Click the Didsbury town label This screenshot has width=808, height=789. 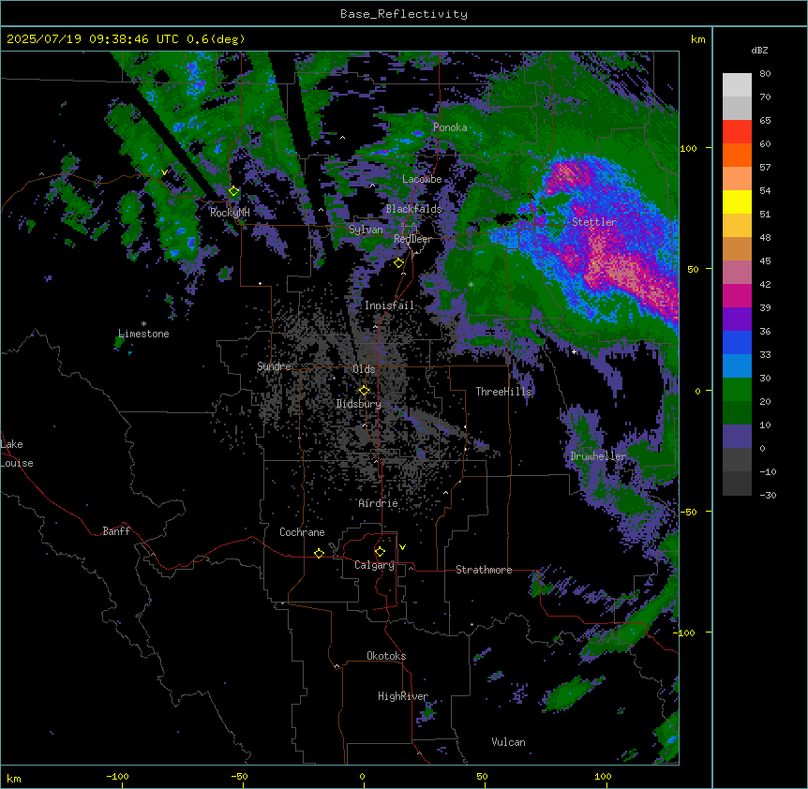[359, 404]
